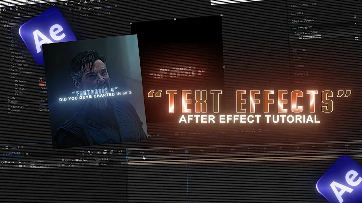Toggle stopwatch for Source Opacity property
Image resolution: width=362 pixels, height=203 pixels.
(x=9, y=107)
